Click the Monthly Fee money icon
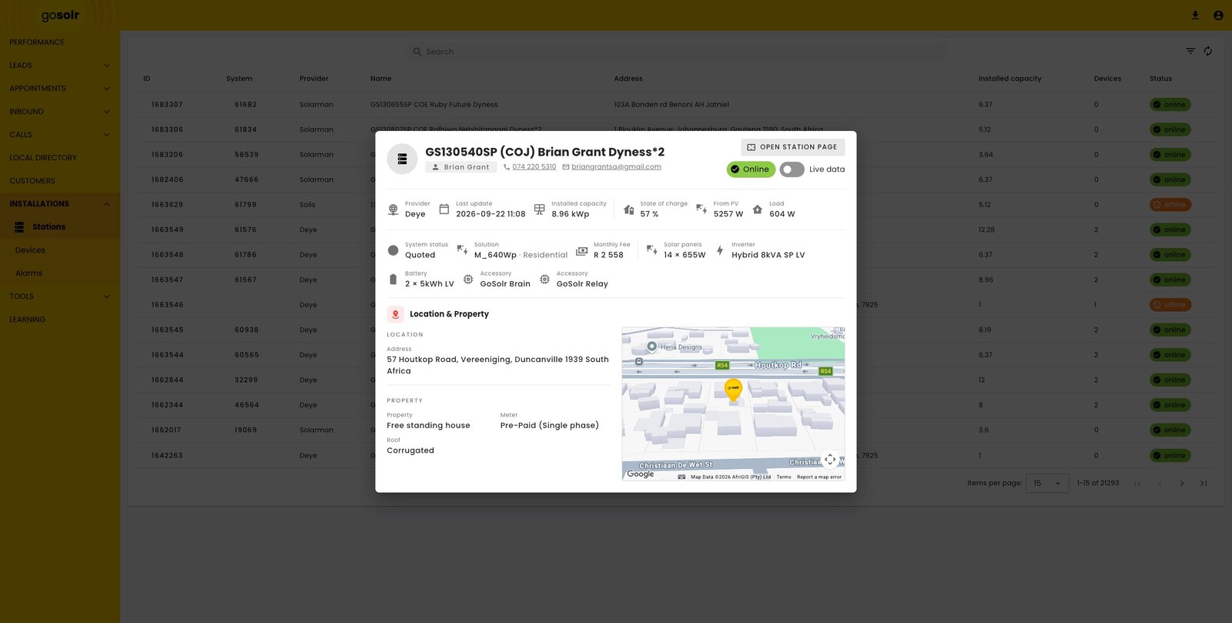 pyautogui.click(x=582, y=250)
